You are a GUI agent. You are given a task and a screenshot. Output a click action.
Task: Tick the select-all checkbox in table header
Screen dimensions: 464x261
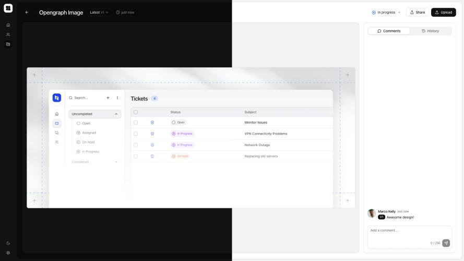(x=136, y=112)
